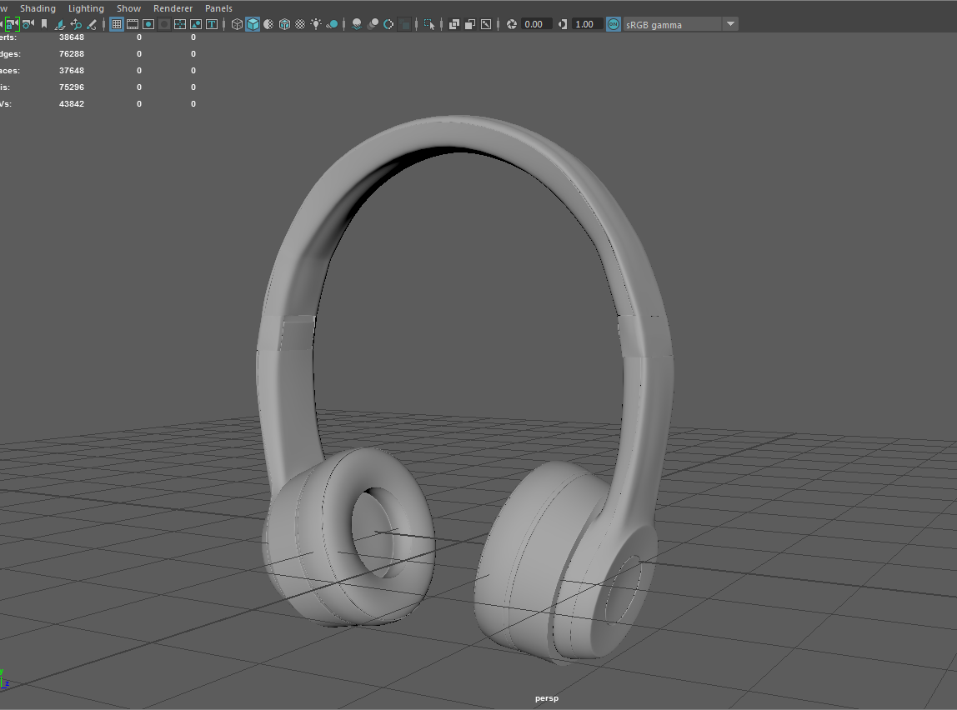Open the sRGB gamma view transform dropdown
The width and height of the screenshot is (957, 710).
click(x=671, y=24)
